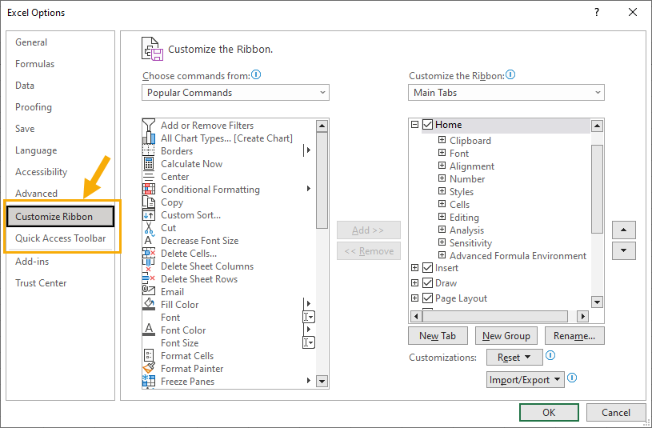Click the Delete Sheet Rows icon

[x=149, y=278]
